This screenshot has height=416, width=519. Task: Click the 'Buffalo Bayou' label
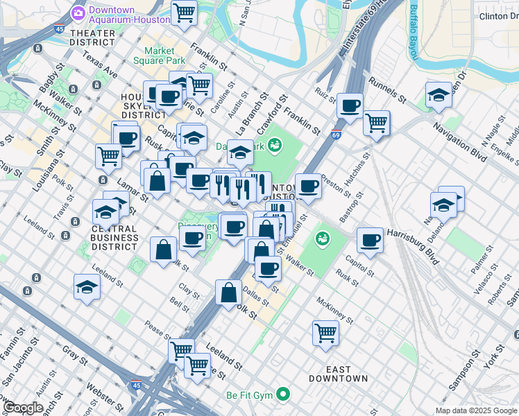tap(414, 33)
